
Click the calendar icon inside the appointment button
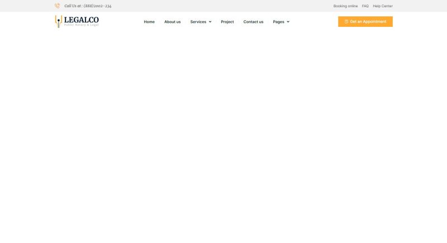[346, 22]
